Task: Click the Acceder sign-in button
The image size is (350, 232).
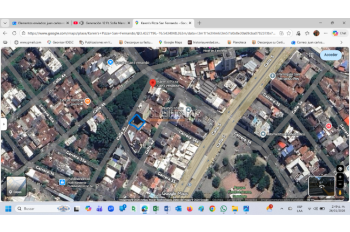Action: coord(331,55)
